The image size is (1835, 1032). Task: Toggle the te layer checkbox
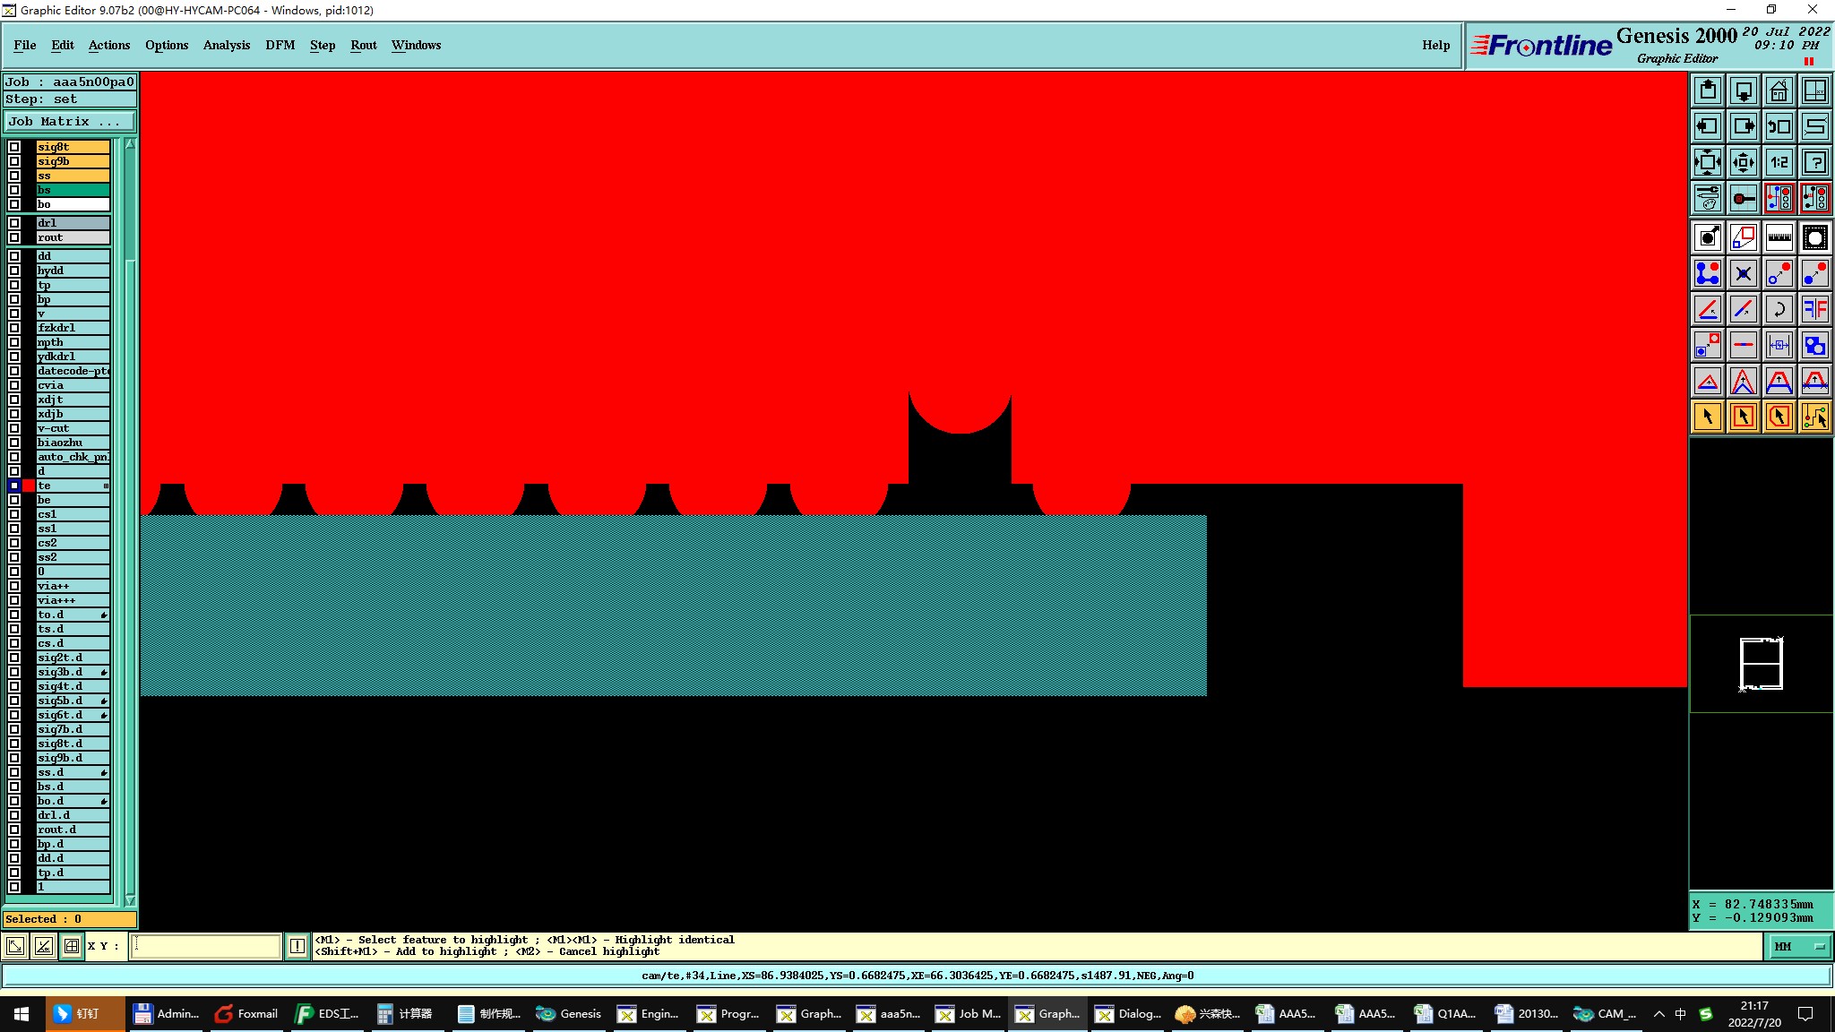pyautogui.click(x=14, y=486)
